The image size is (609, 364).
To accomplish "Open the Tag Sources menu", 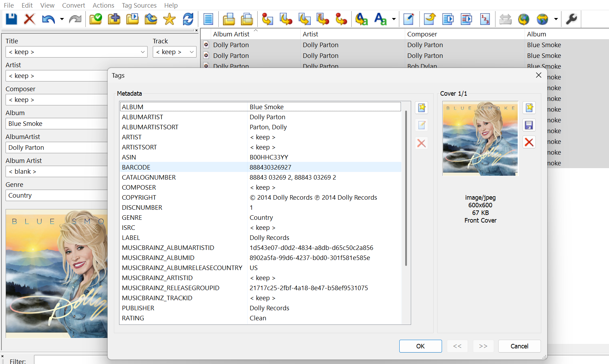I will [139, 5].
